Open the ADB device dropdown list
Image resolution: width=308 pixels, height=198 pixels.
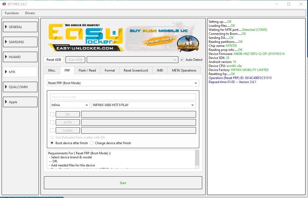(133, 60)
